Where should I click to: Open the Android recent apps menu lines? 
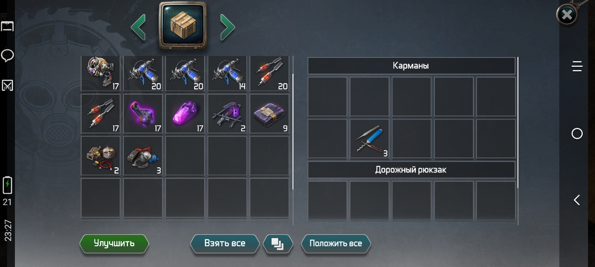pyautogui.click(x=577, y=66)
